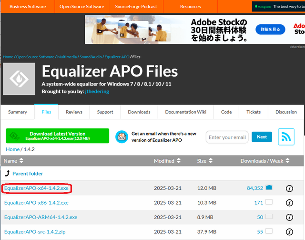
Task: Click Multimedia in the breadcrumb
Action: (x=67, y=57)
